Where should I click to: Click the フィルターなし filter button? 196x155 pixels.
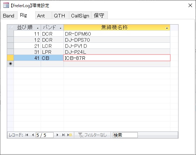click(x=92, y=135)
